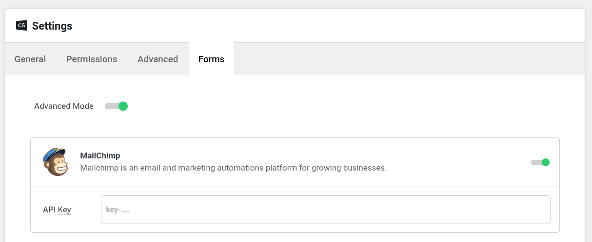Turn off the Advanced Mode toggle
This screenshot has width=592, height=242.
point(116,106)
